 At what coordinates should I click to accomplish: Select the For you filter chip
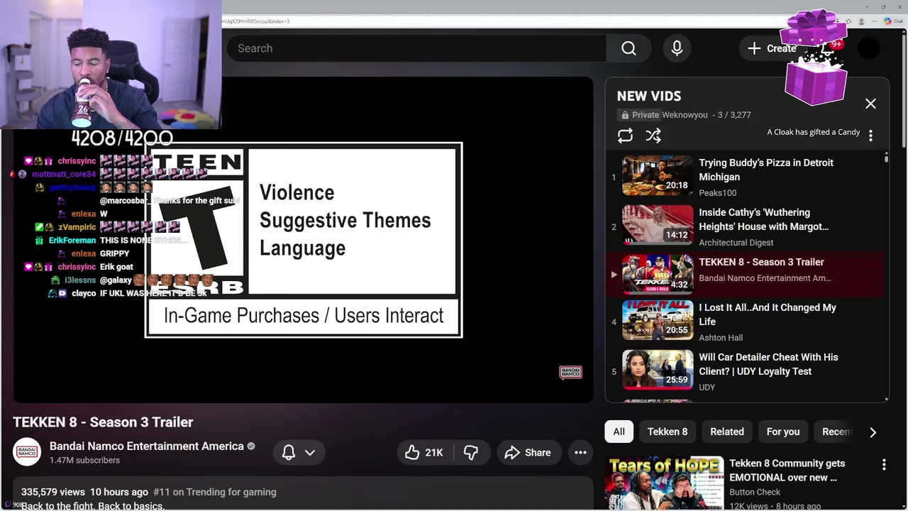(783, 432)
